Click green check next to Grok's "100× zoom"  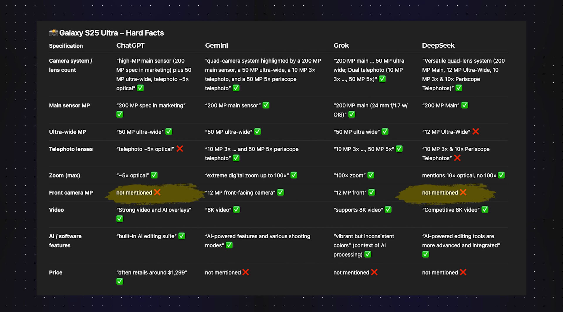pos(371,175)
